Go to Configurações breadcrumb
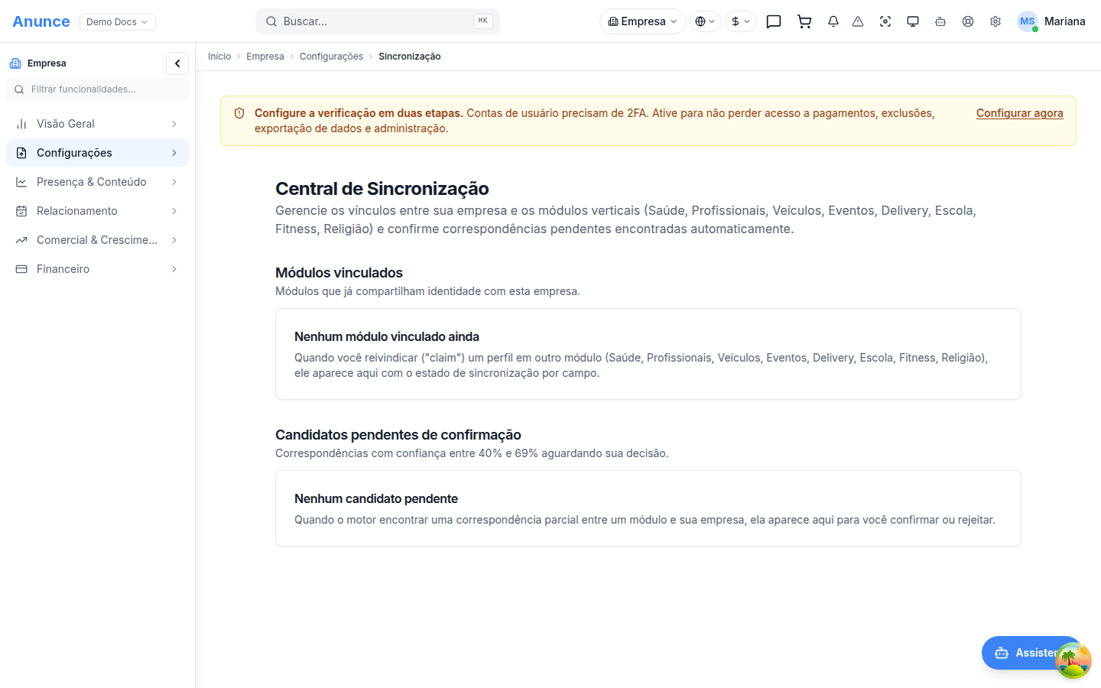 pos(331,57)
